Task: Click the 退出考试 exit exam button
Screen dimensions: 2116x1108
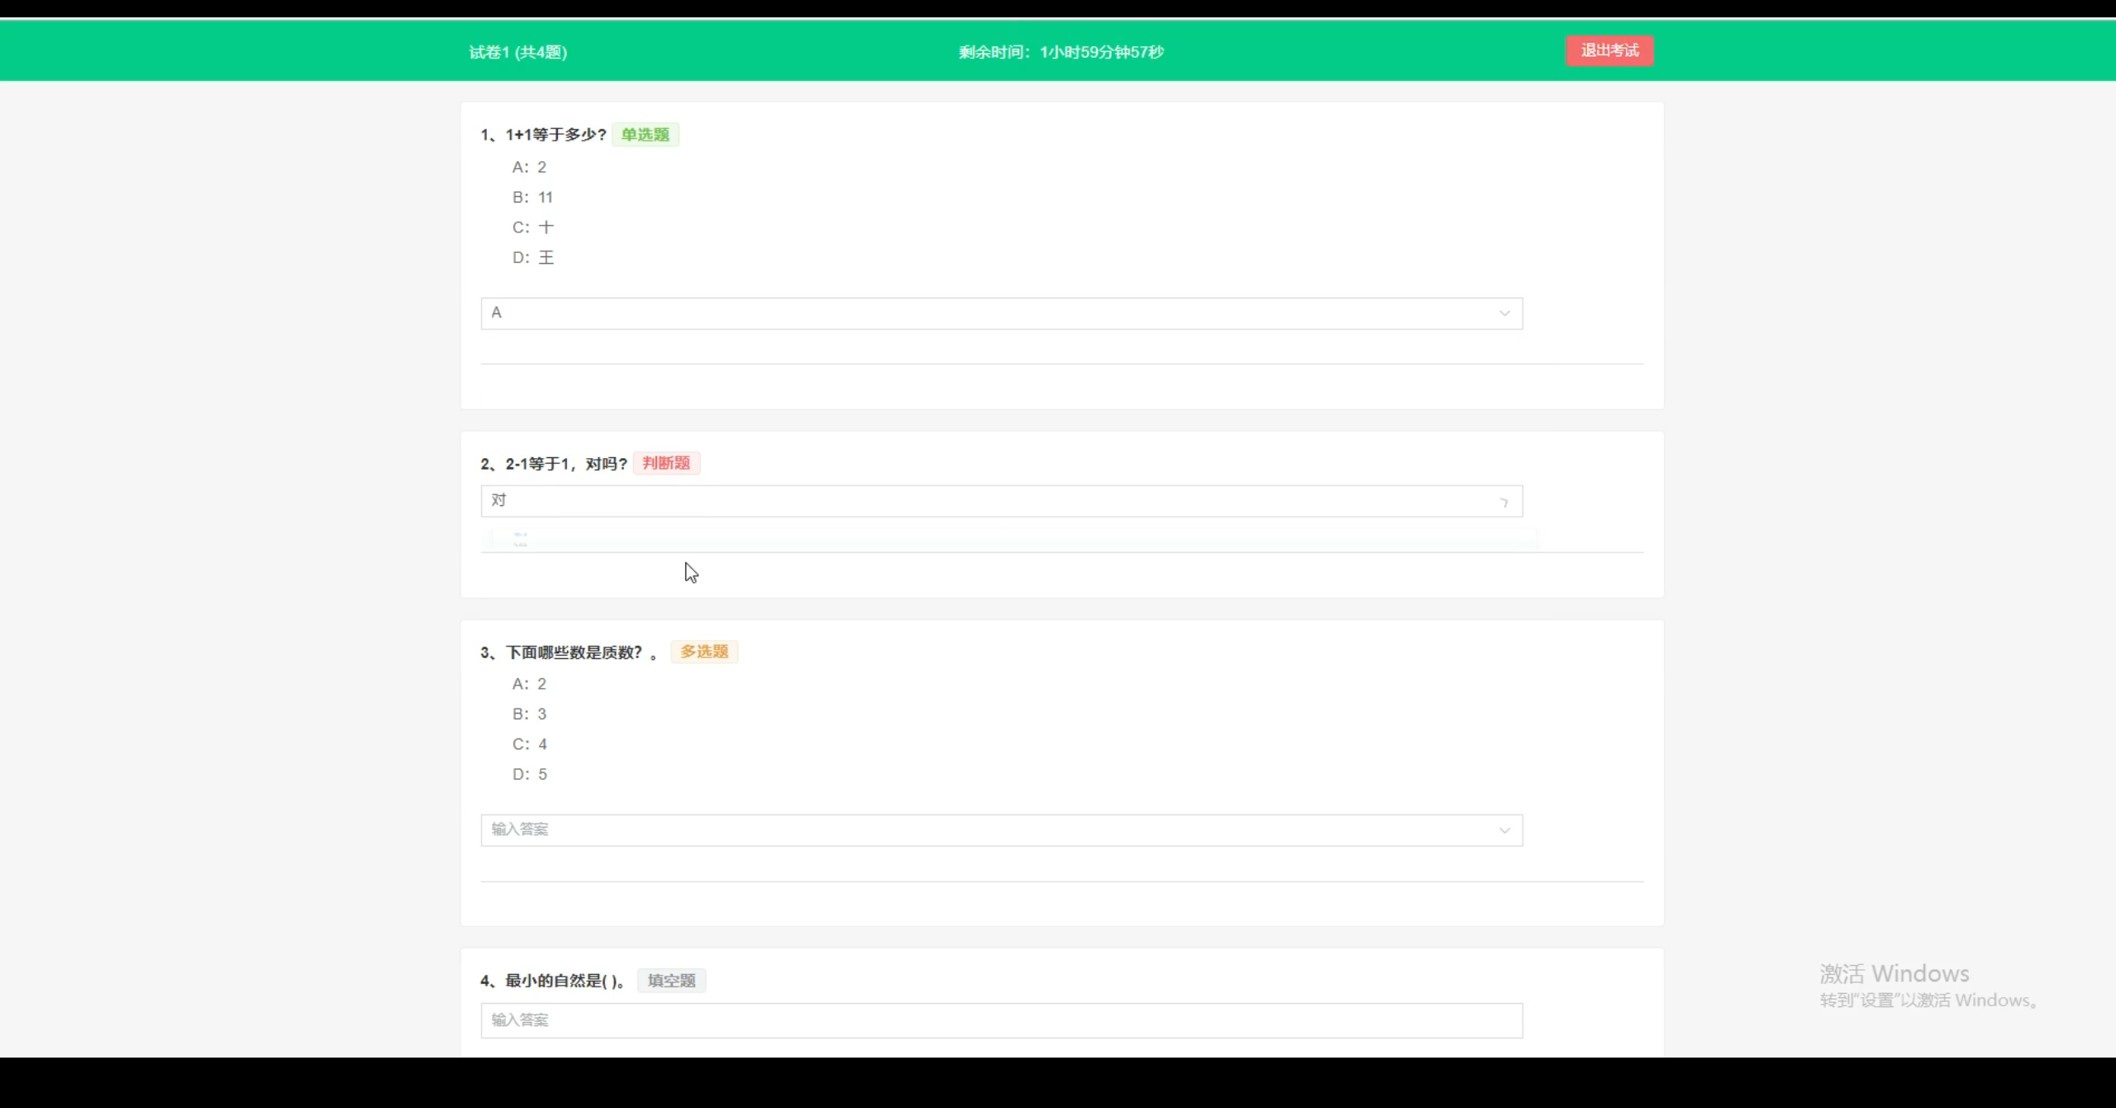Action: [x=1608, y=50]
